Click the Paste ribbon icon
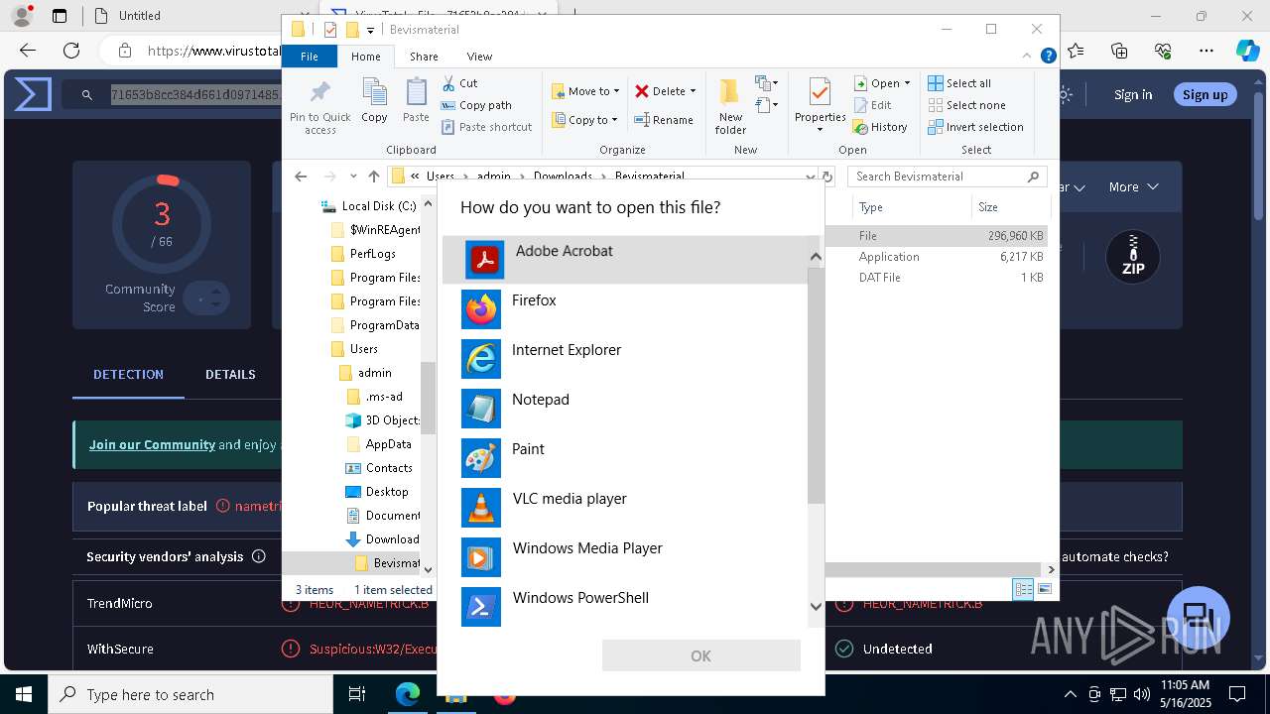This screenshot has height=714, width=1270. pos(416,101)
